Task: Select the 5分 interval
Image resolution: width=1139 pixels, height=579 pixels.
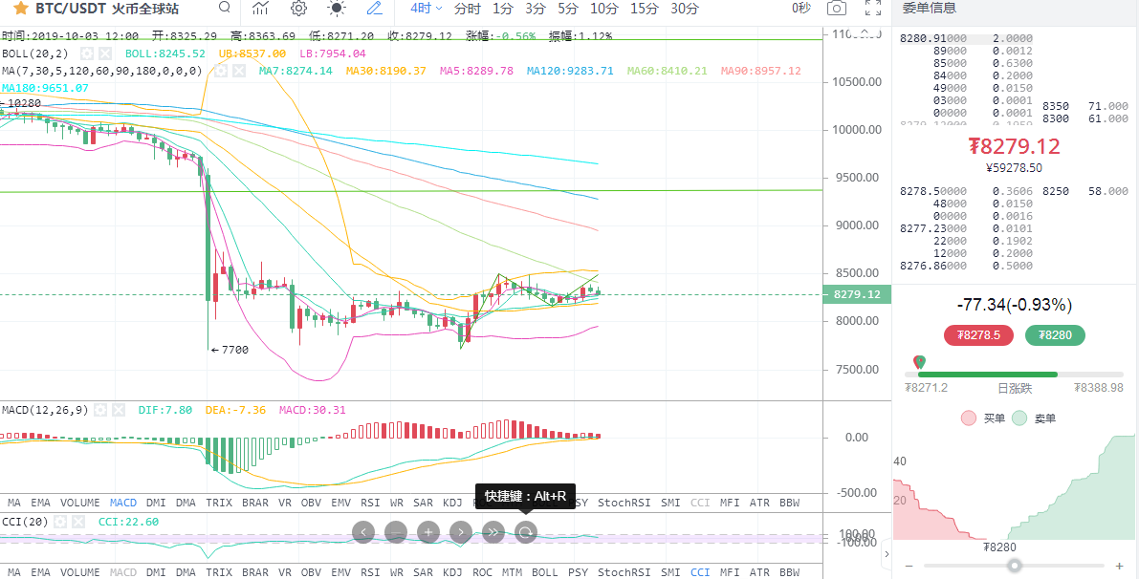Action: tap(568, 9)
